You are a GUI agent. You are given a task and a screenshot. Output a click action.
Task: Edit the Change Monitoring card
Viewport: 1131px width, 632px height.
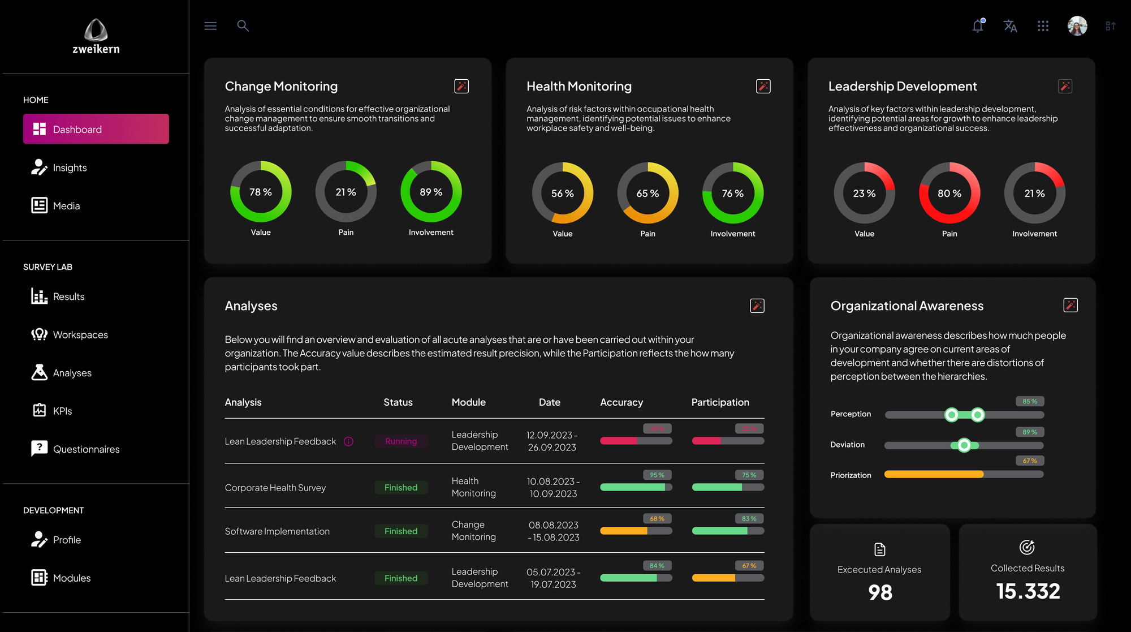tap(461, 86)
